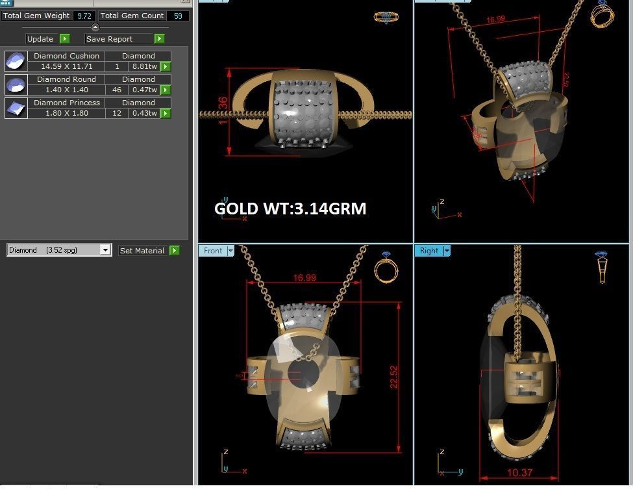Click the Diamond Round label
Screen dimensions: 633x497
click(67, 80)
